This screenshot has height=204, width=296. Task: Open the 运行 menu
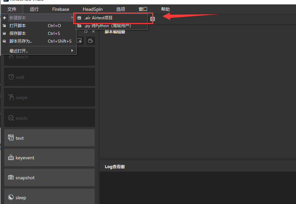coord(34,9)
